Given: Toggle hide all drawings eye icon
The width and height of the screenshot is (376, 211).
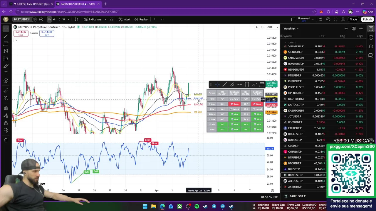Looking at the screenshot, I should pyautogui.click(x=6, y=130).
